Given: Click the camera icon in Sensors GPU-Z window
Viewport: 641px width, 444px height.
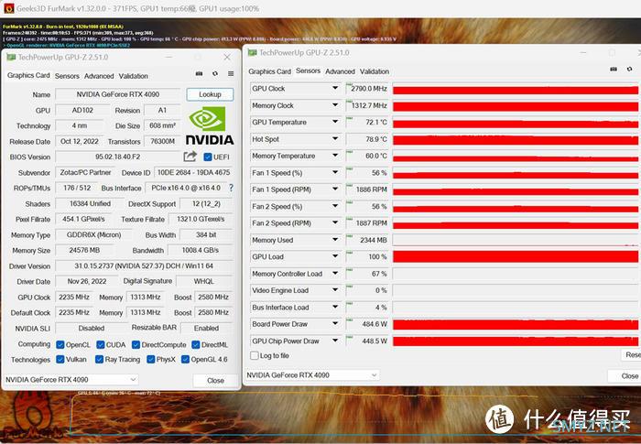Looking at the screenshot, I should pos(614,69).
